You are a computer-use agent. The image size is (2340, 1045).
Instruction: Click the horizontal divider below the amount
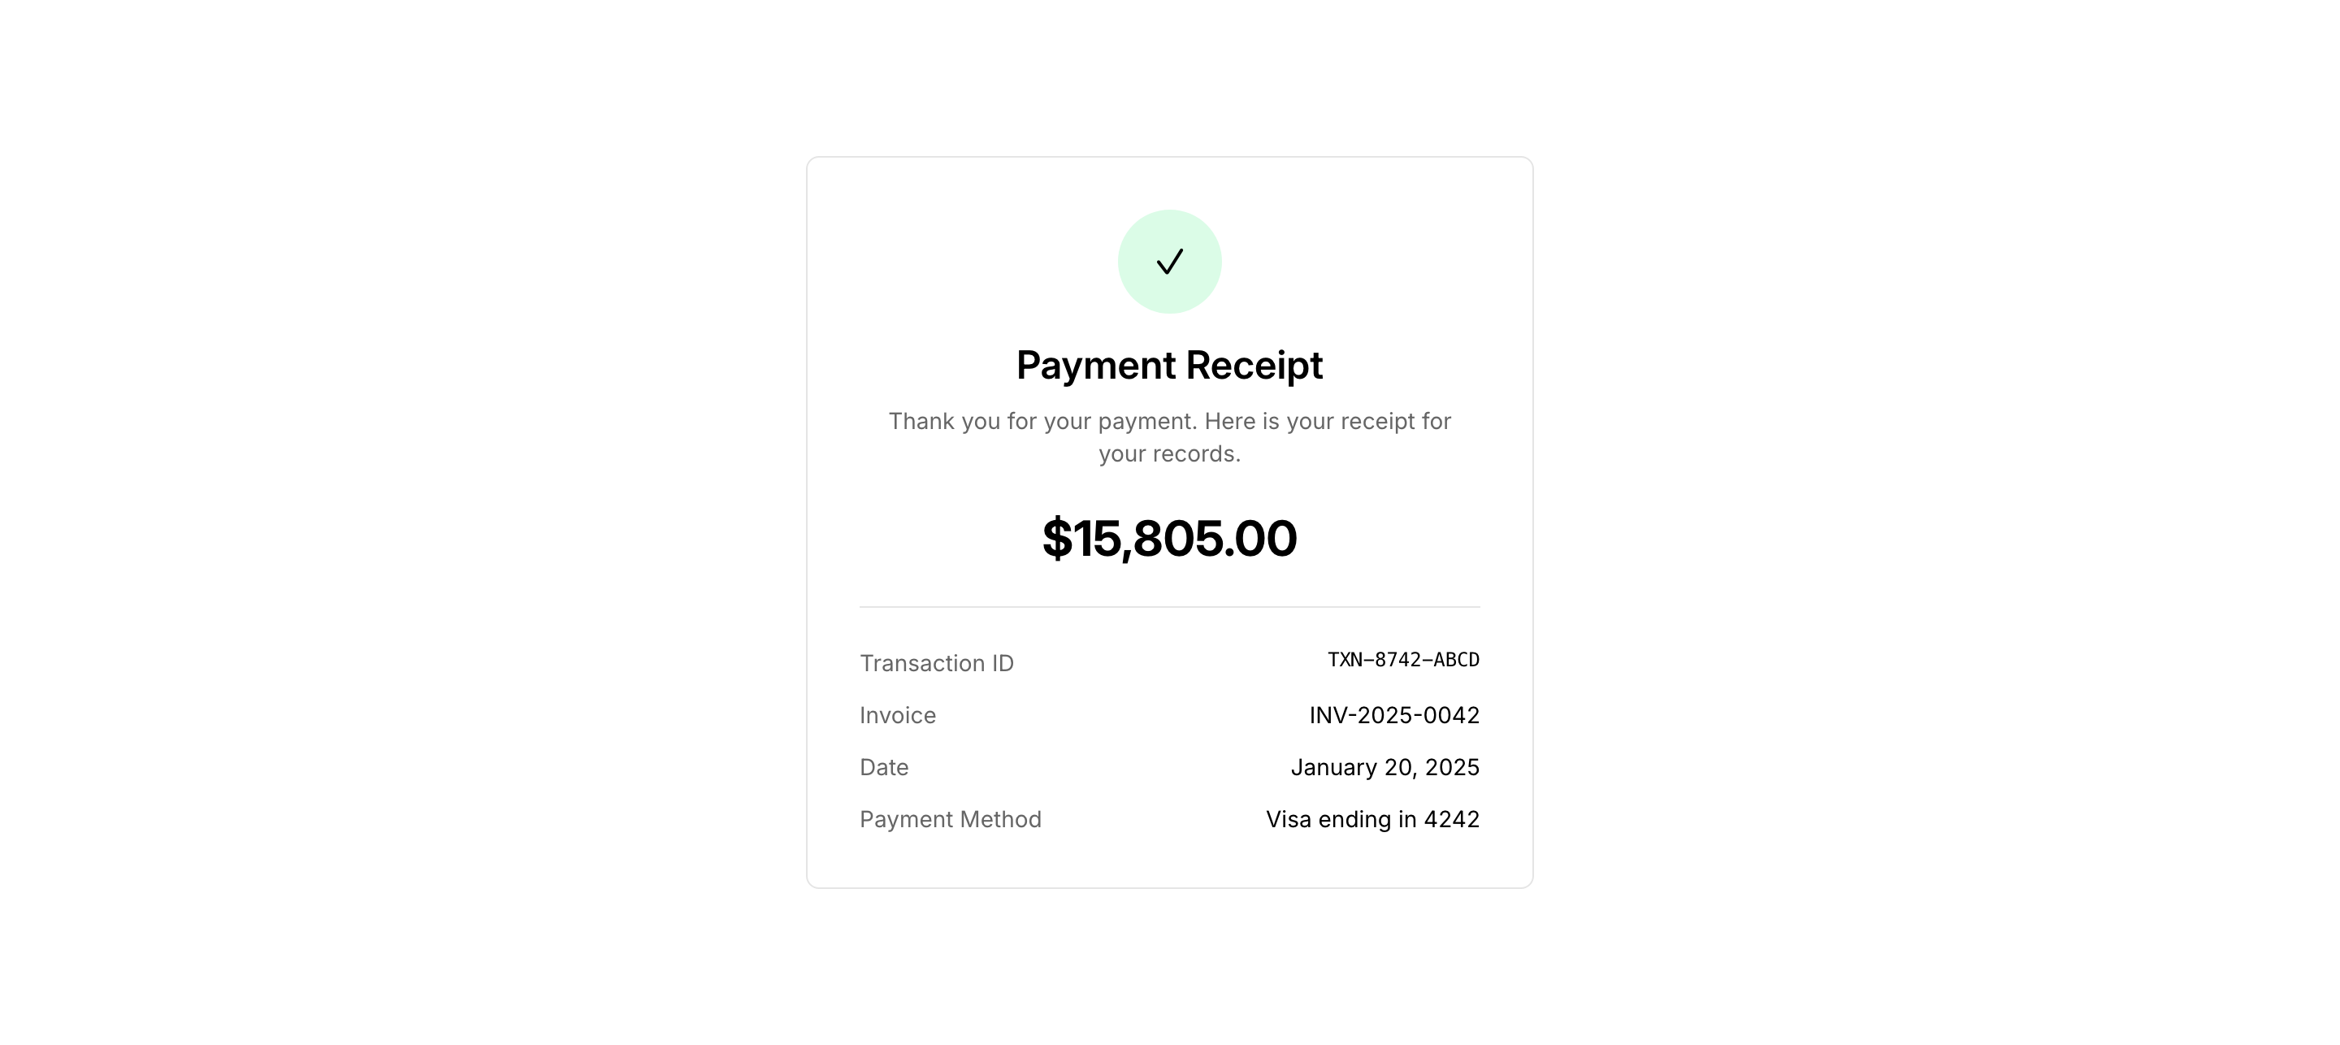[1169, 607]
